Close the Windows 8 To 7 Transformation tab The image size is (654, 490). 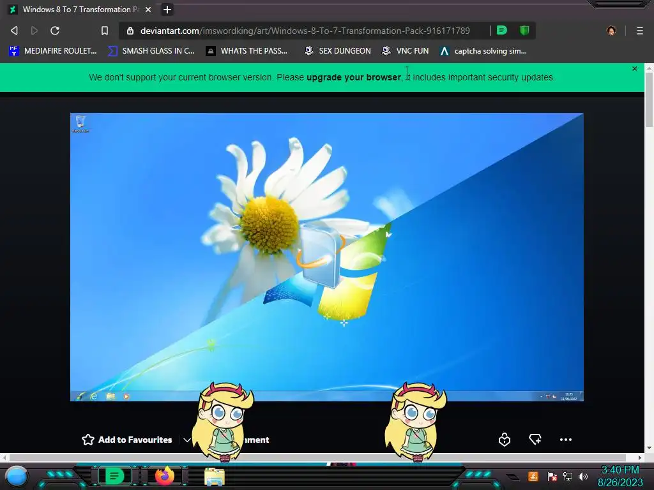148,9
